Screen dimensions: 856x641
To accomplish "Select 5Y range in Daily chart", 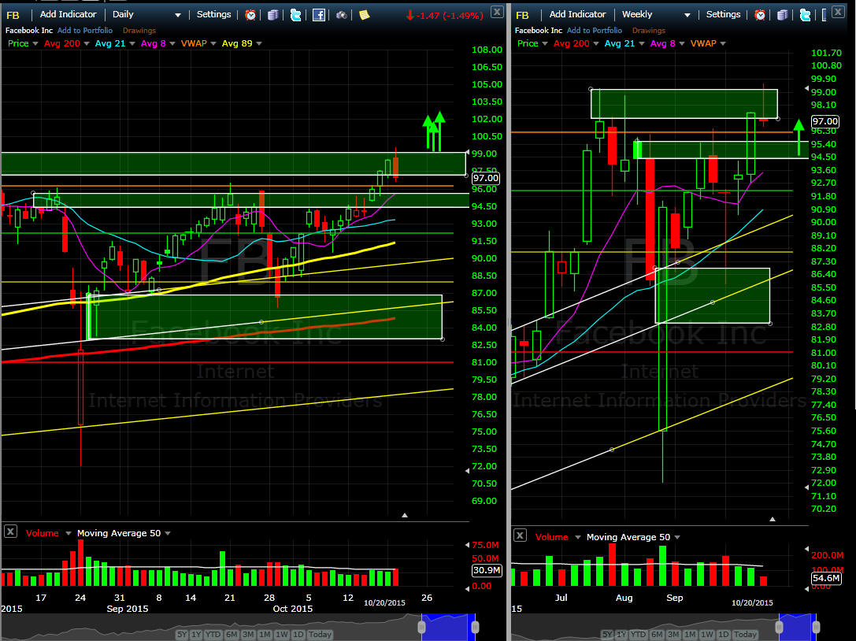I will point(181,635).
